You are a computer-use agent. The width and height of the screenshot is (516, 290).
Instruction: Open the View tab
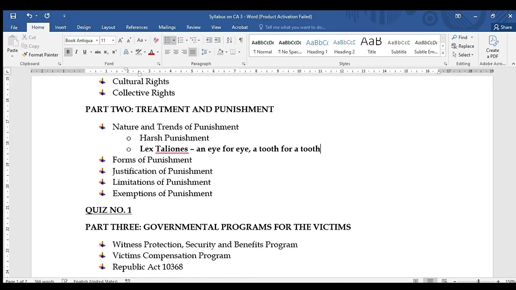pos(216,27)
